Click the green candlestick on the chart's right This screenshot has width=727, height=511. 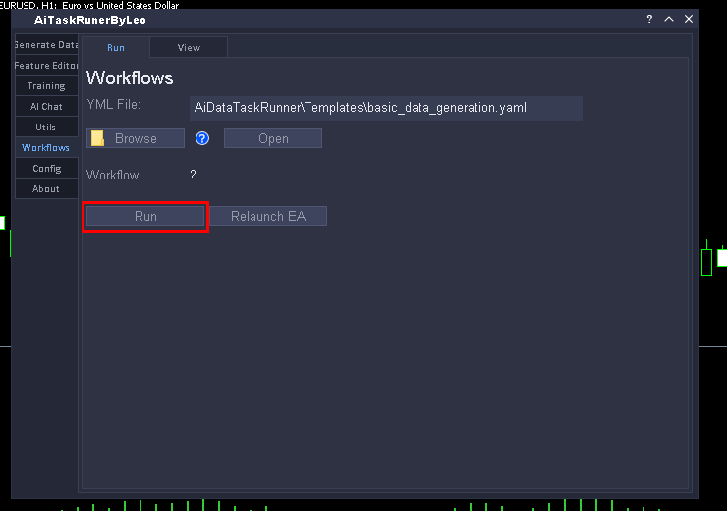tap(706, 262)
